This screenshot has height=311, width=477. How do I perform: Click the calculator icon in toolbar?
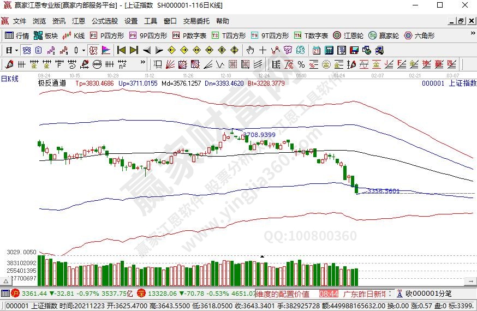[329, 50]
